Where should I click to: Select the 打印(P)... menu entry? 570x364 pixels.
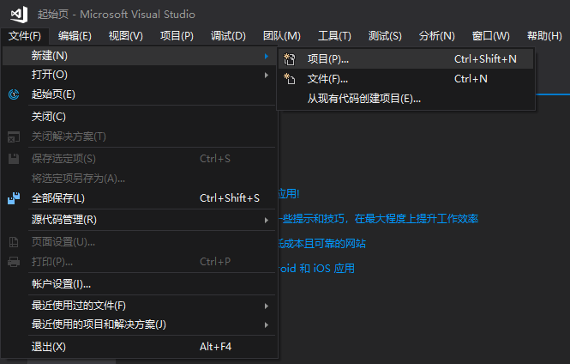tap(139, 262)
